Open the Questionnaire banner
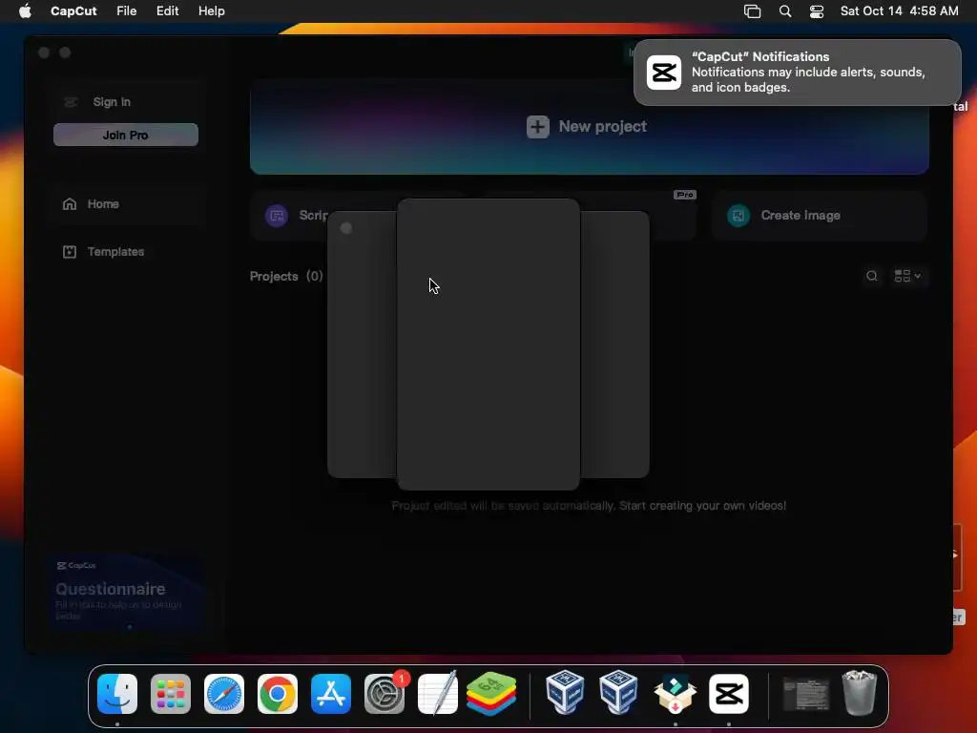977x733 pixels. pyautogui.click(x=127, y=593)
